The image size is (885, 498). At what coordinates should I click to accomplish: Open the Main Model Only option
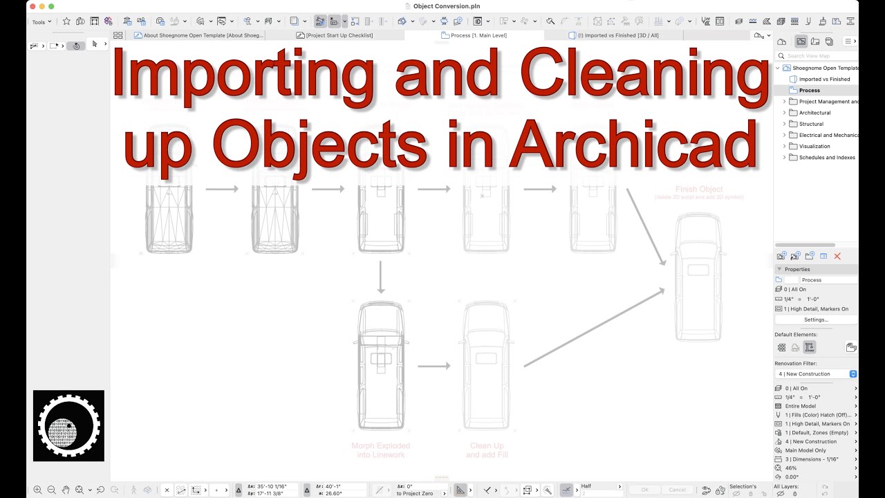[x=817, y=450]
